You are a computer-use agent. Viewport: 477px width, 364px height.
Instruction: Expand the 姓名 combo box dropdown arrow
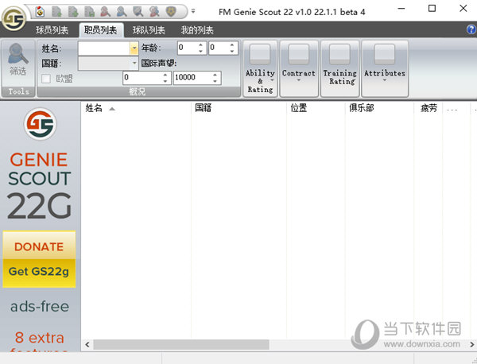pos(134,48)
